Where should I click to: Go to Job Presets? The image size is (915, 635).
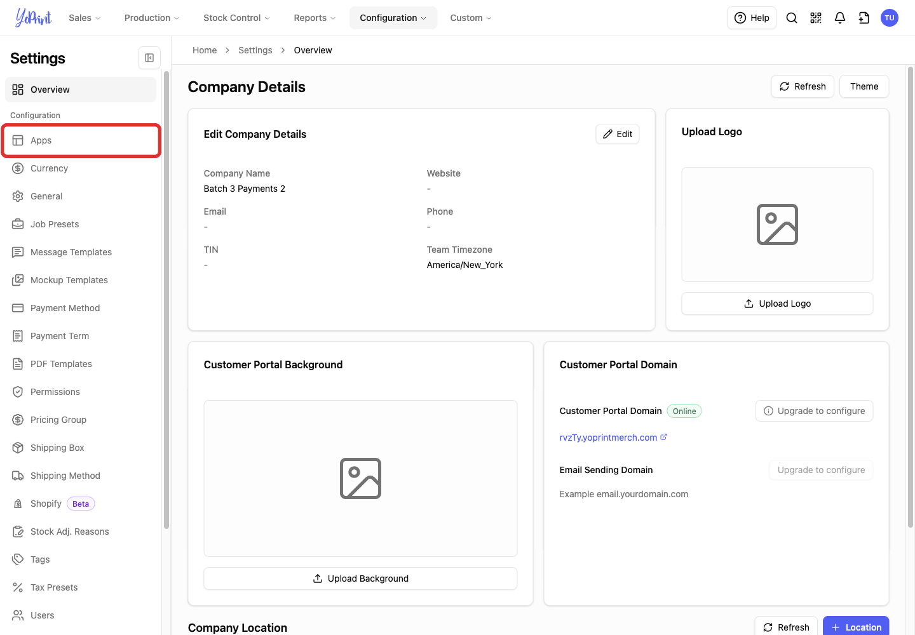click(81, 224)
